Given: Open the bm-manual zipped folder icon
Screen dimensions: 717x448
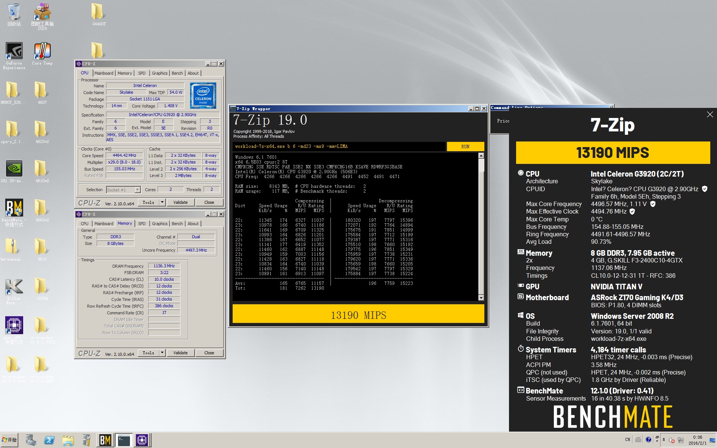Looking at the screenshot, I should tap(14, 250).
